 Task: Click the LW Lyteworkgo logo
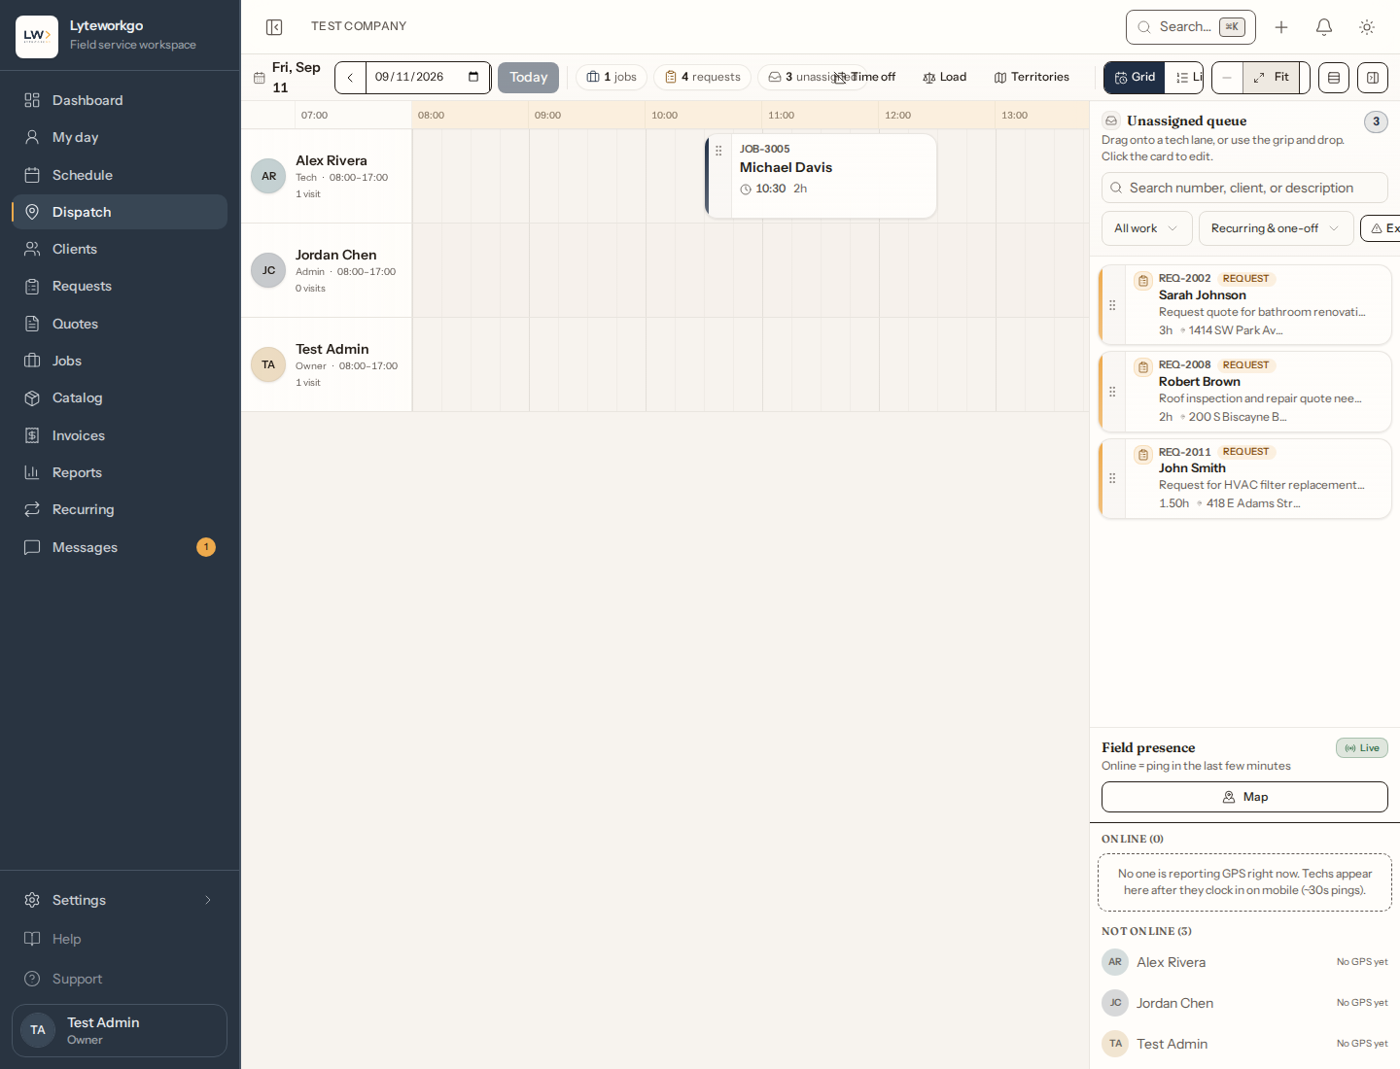[x=37, y=37]
